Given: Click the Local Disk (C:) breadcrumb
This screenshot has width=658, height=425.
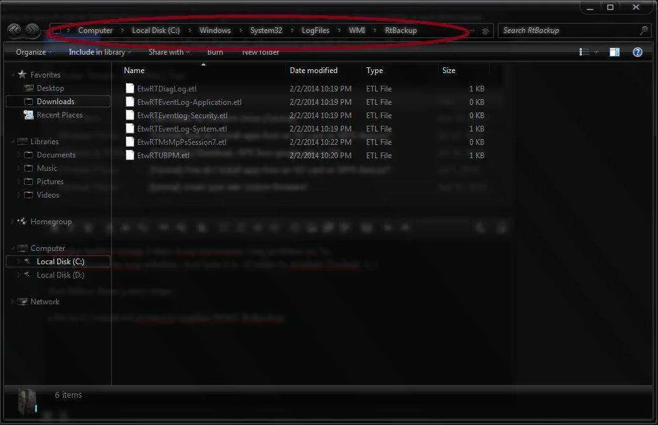Looking at the screenshot, I should 156,30.
